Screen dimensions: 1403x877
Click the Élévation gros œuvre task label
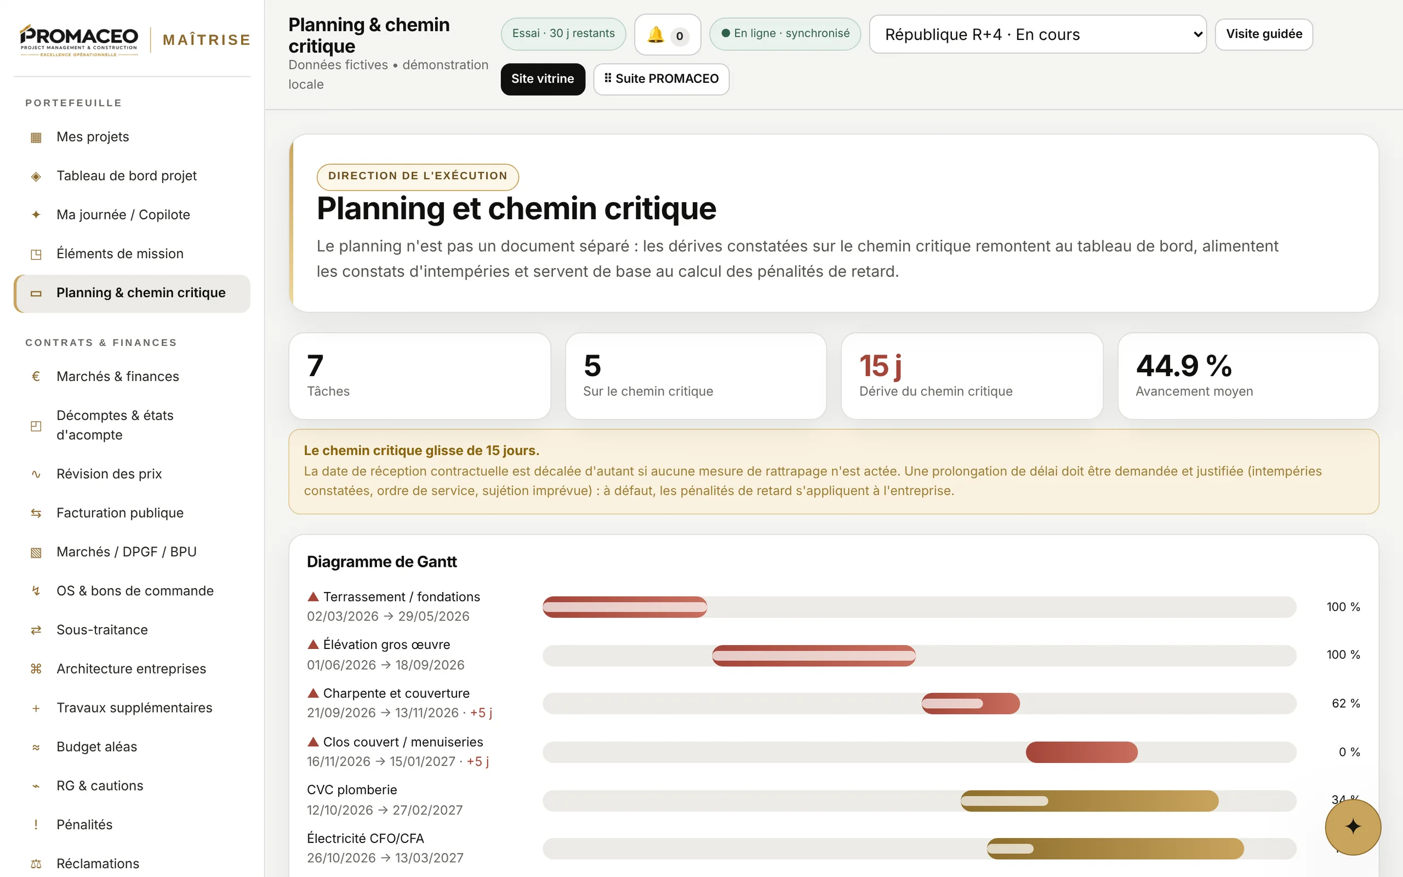(386, 645)
